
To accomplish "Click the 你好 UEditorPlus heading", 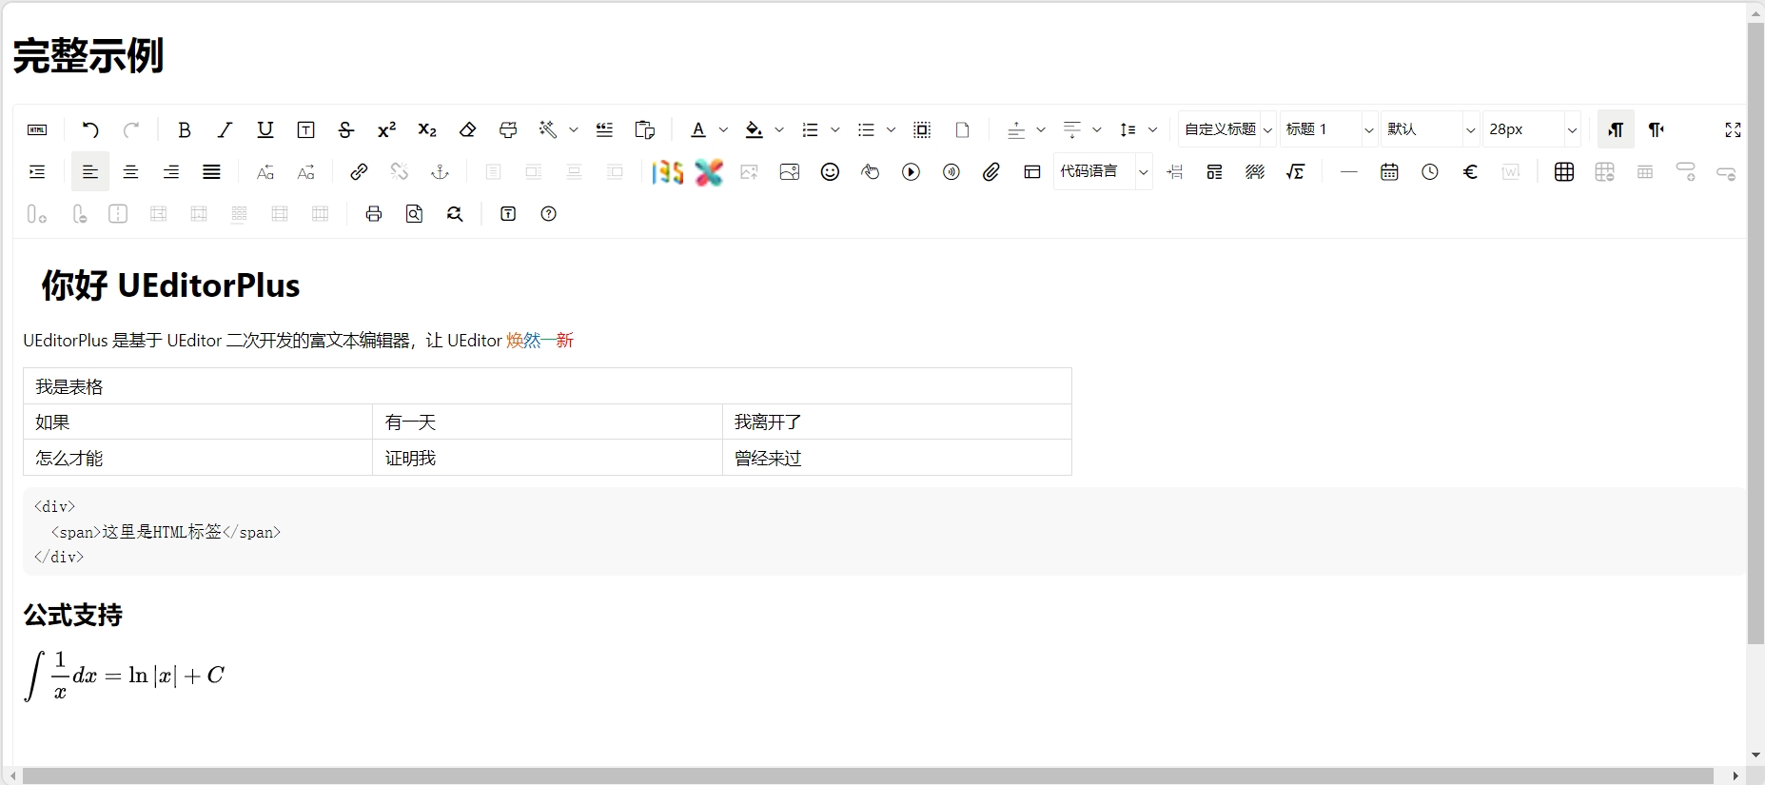I will 170,285.
